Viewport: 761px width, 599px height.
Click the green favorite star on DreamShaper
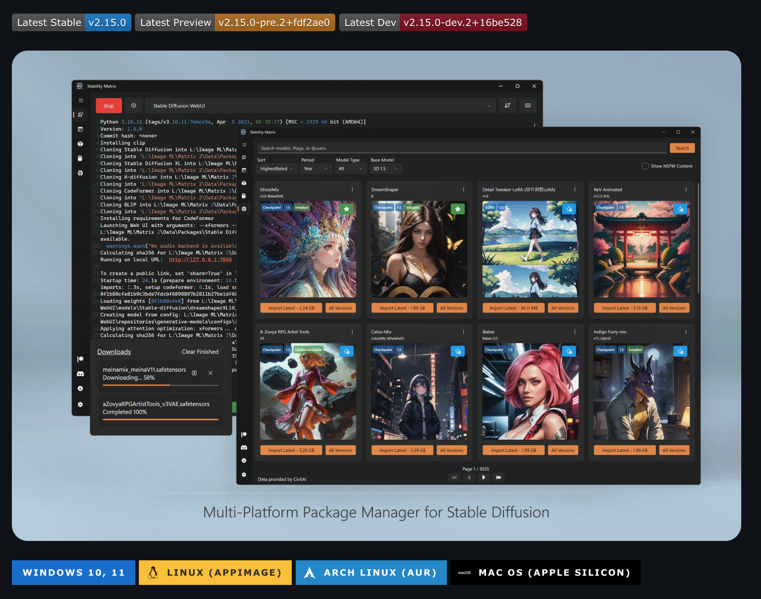pos(458,209)
